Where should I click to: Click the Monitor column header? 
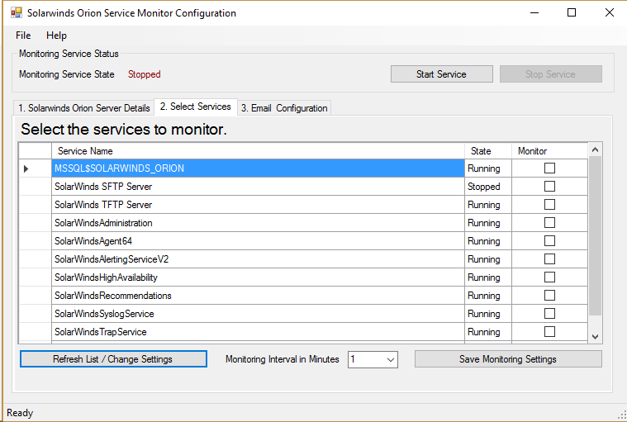click(550, 151)
